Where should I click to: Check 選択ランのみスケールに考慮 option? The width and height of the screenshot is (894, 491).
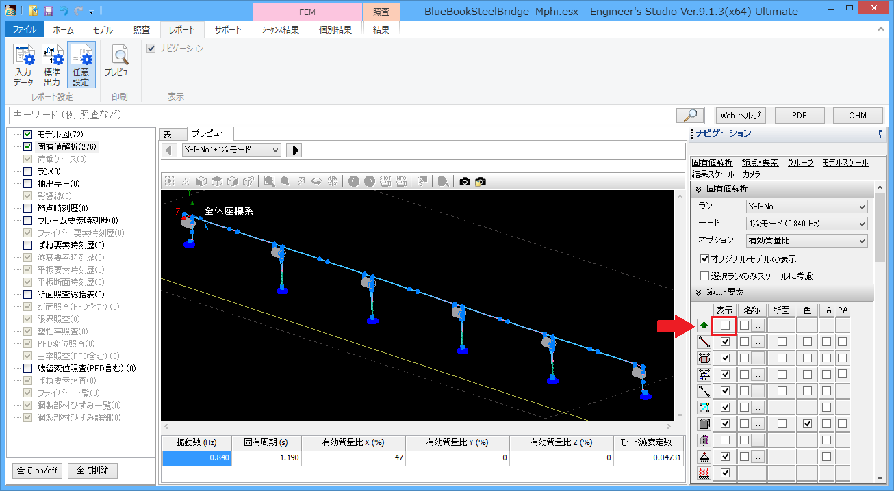click(x=704, y=276)
